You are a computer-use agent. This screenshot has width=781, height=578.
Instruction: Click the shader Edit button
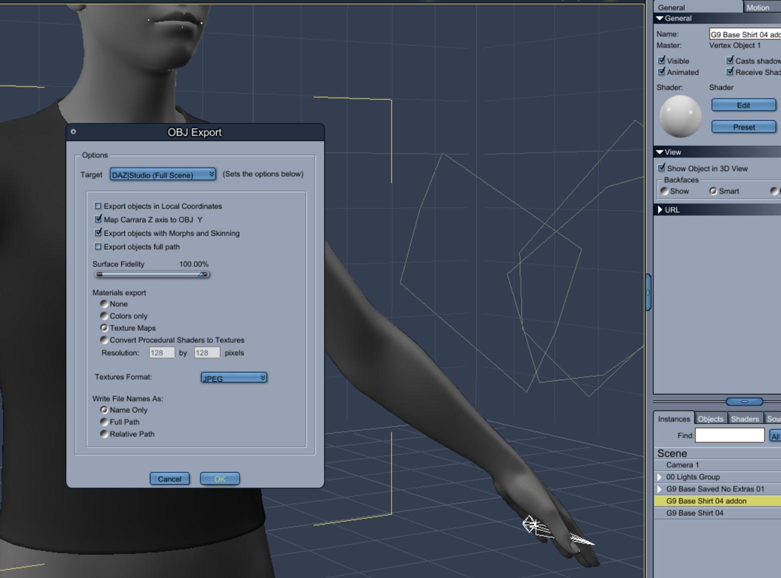[x=744, y=105]
